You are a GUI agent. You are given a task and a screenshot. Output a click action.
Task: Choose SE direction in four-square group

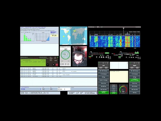113,91
